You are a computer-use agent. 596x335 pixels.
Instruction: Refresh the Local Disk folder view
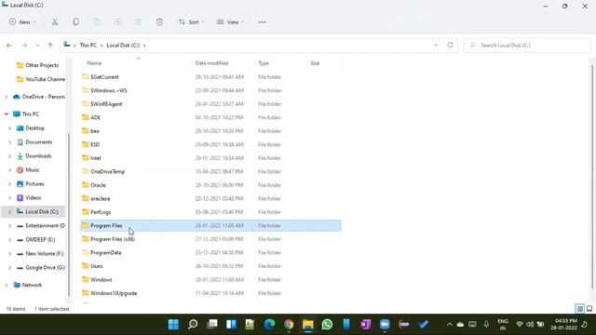click(450, 45)
